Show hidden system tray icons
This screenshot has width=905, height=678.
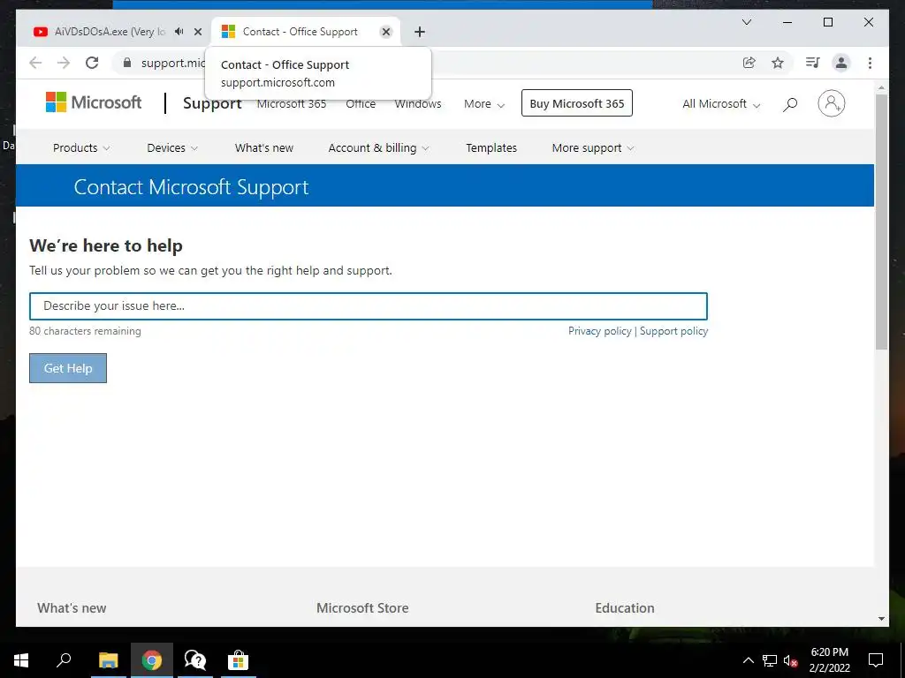[748, 660]
